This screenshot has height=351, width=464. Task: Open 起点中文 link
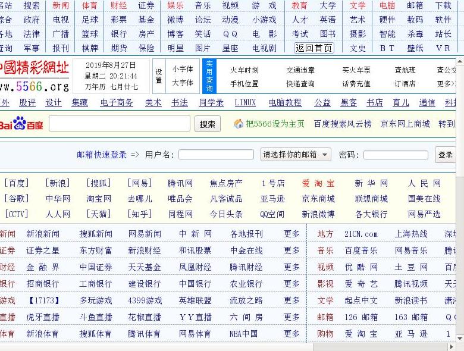click(361, 300)
